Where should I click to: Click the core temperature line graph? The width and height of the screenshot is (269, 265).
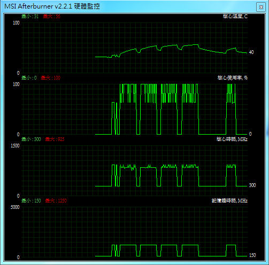(x=135, y=48)
